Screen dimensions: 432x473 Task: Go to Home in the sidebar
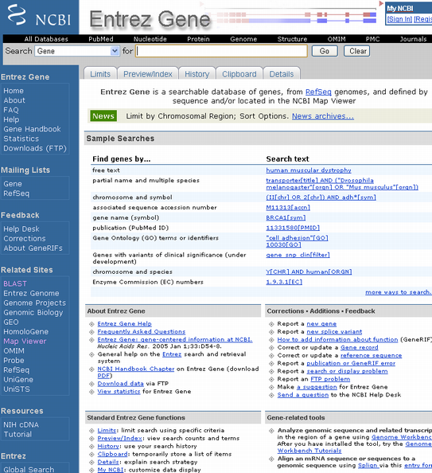[14, 91]
